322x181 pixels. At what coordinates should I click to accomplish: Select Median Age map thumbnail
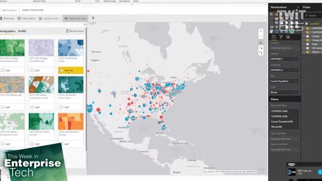tap(12, 84)
